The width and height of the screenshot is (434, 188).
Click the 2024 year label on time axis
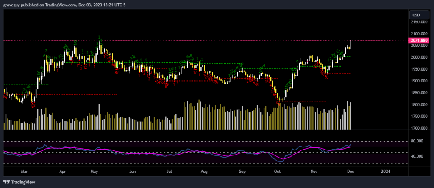pos(385,172)
